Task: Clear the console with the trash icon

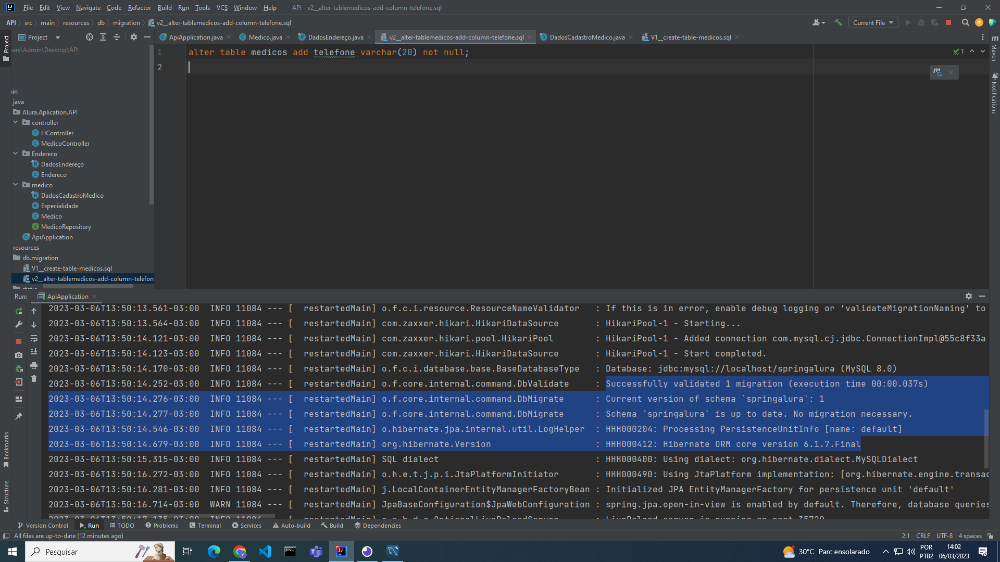Action: [34, 379]
